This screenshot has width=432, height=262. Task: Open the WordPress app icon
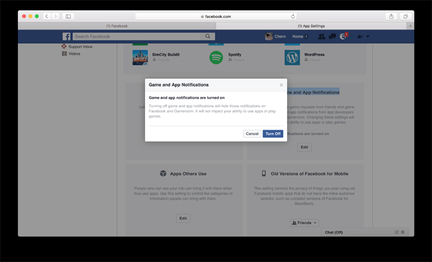[292, 57]
